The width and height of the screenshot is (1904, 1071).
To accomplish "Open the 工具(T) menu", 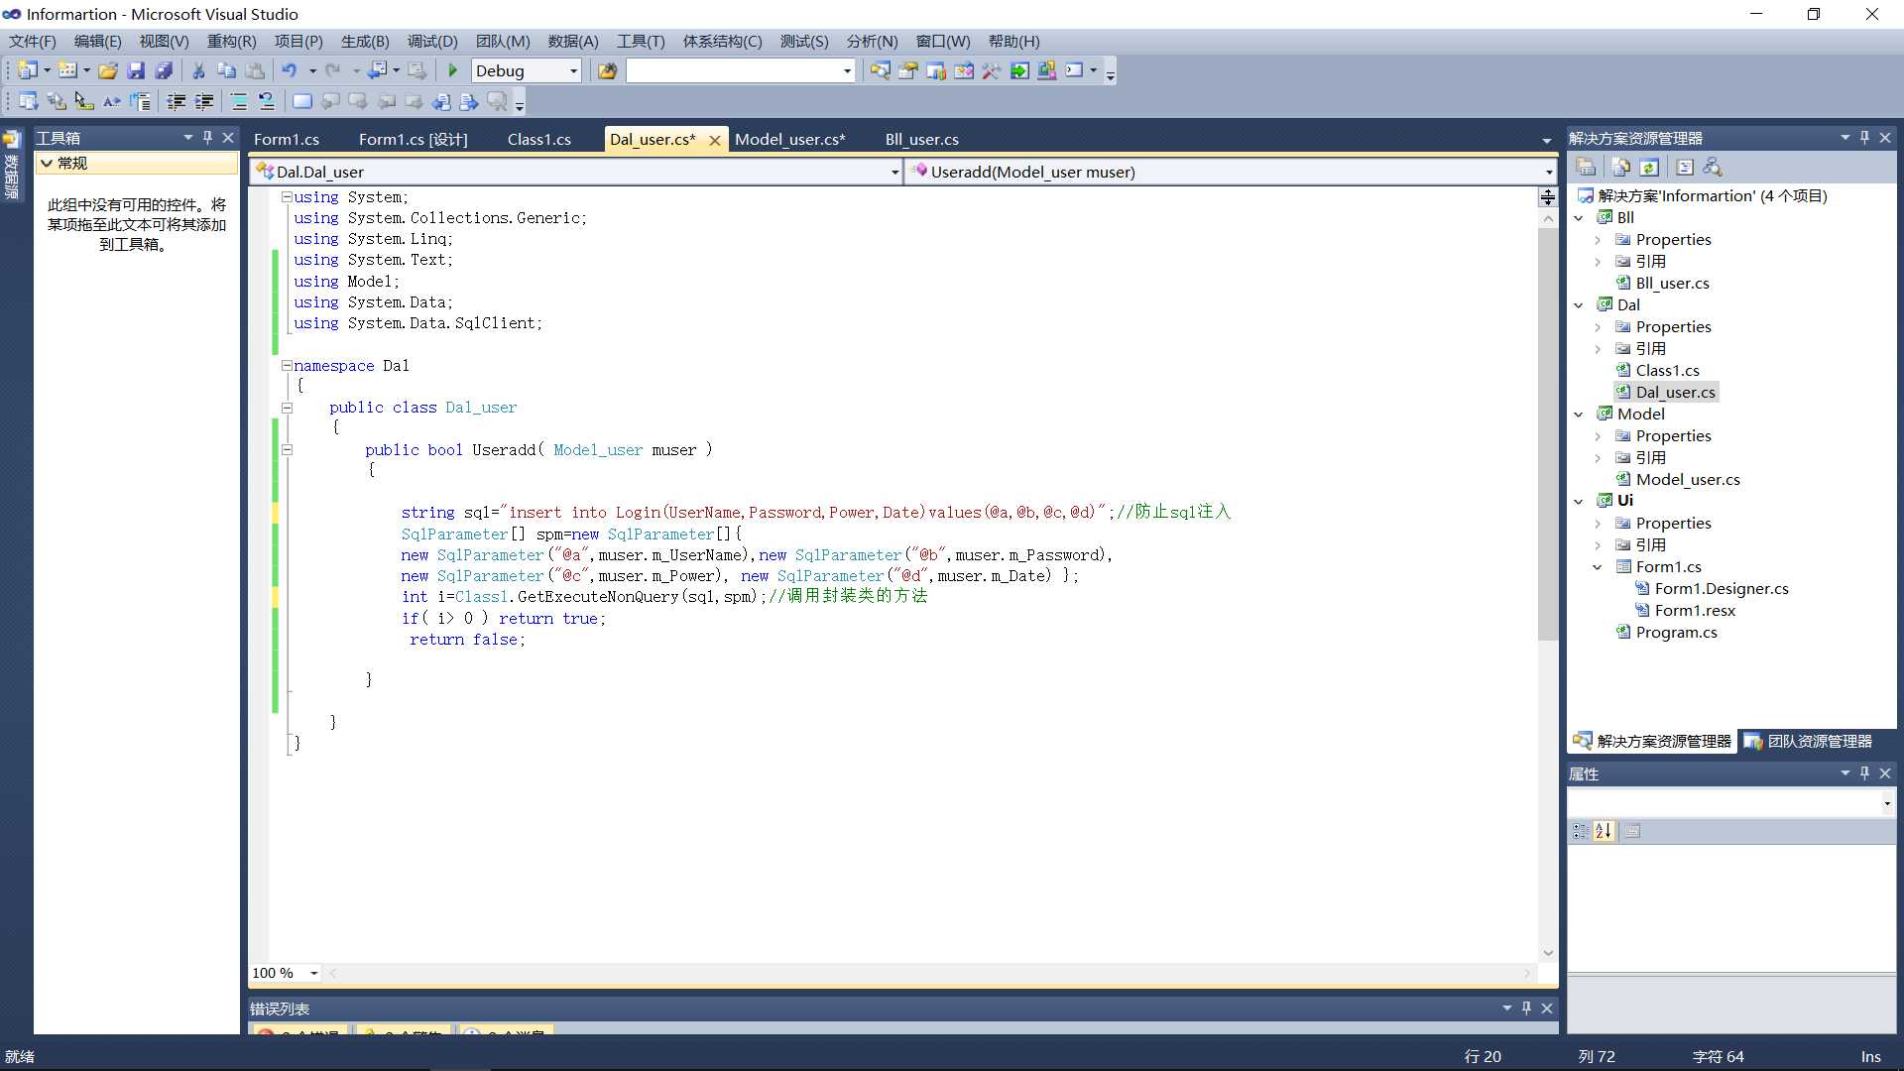I will pos(641,42).
